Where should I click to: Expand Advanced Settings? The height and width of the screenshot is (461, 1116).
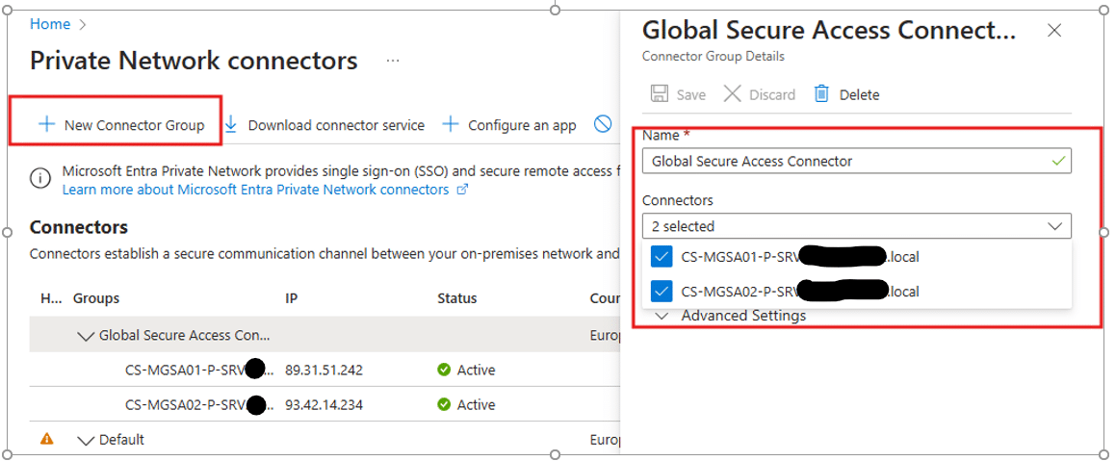pos(731,315)
